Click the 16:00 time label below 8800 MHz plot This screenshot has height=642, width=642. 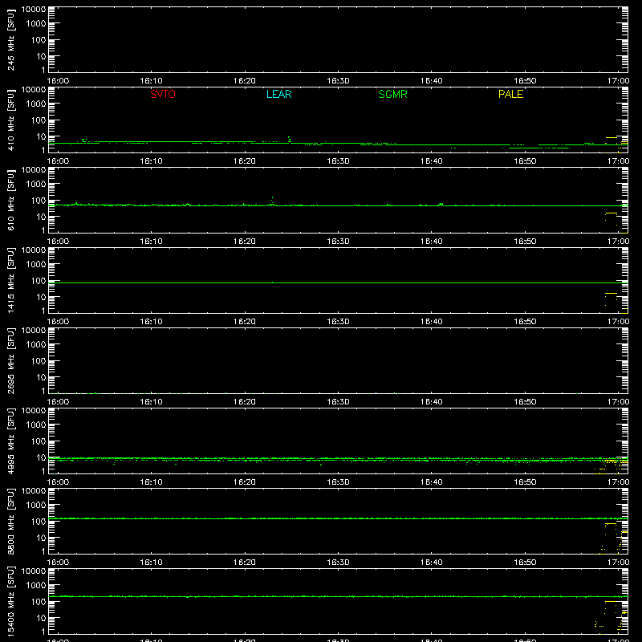pyautogui.click(x=58, y=563)
